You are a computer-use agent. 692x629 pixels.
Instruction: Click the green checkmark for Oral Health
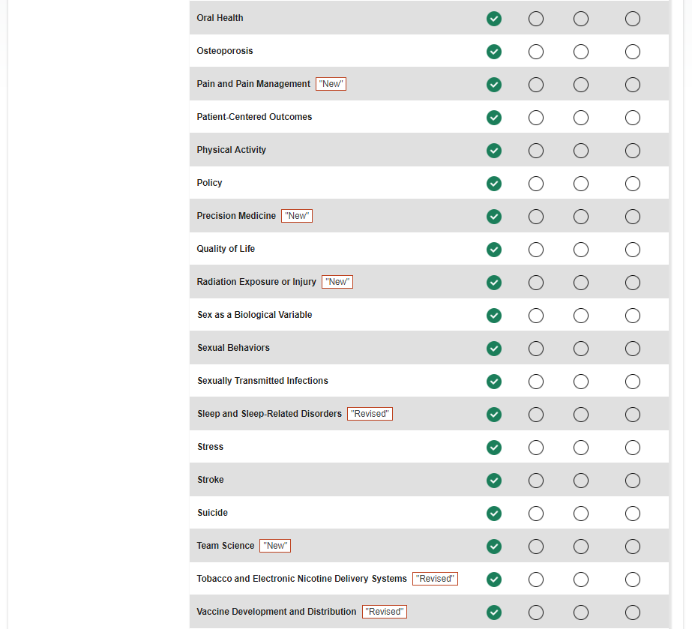[x=494, y=19]
